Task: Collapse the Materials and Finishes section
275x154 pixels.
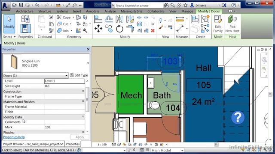Action: (83, 101)
